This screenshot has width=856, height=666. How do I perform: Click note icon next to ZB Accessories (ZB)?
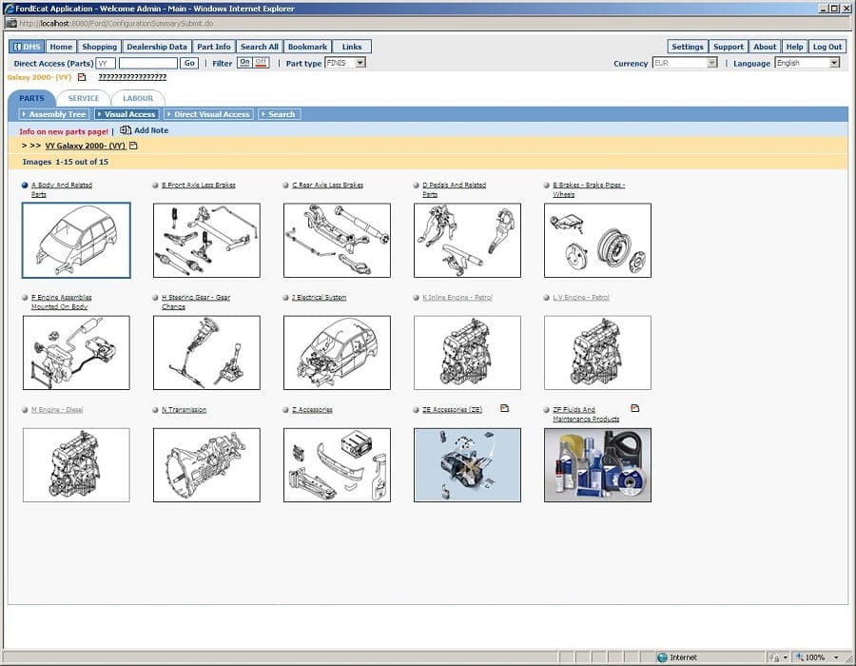click(x=505, y=408)
